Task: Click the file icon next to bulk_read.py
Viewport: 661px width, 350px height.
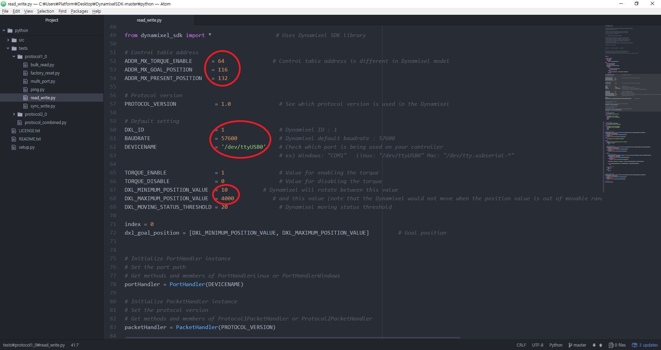Action: (x=25, y=65)
